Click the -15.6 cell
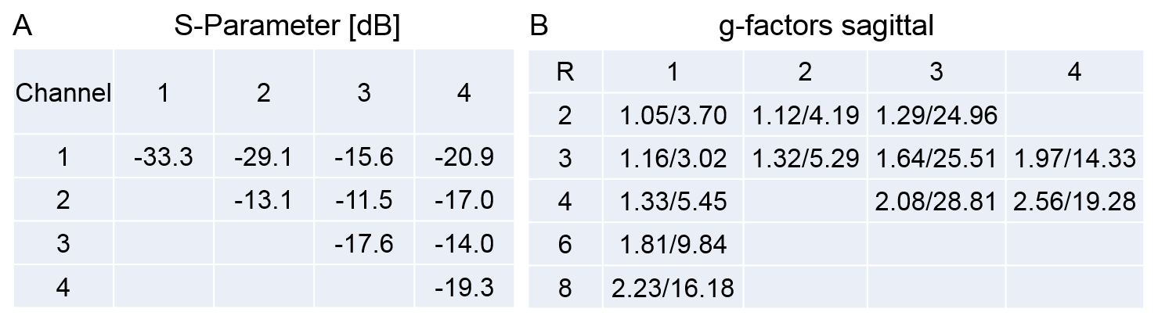Screen dimensions: 1158x323 (363, 159)
